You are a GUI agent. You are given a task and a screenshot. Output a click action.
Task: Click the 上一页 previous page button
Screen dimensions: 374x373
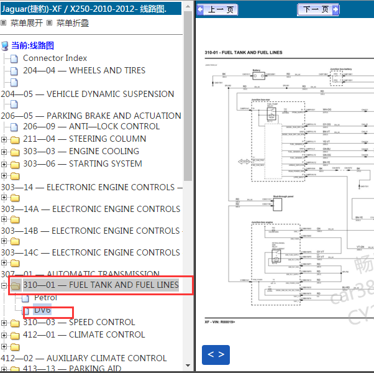217,10
